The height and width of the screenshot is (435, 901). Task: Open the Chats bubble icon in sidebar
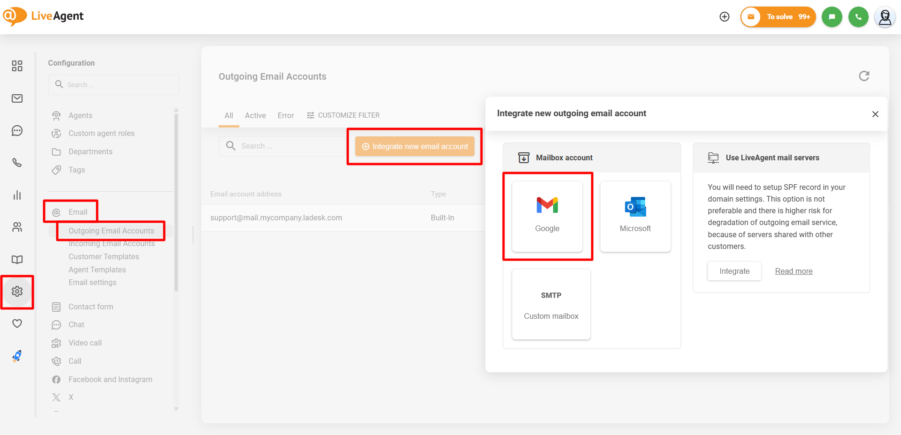click(17, 131)
